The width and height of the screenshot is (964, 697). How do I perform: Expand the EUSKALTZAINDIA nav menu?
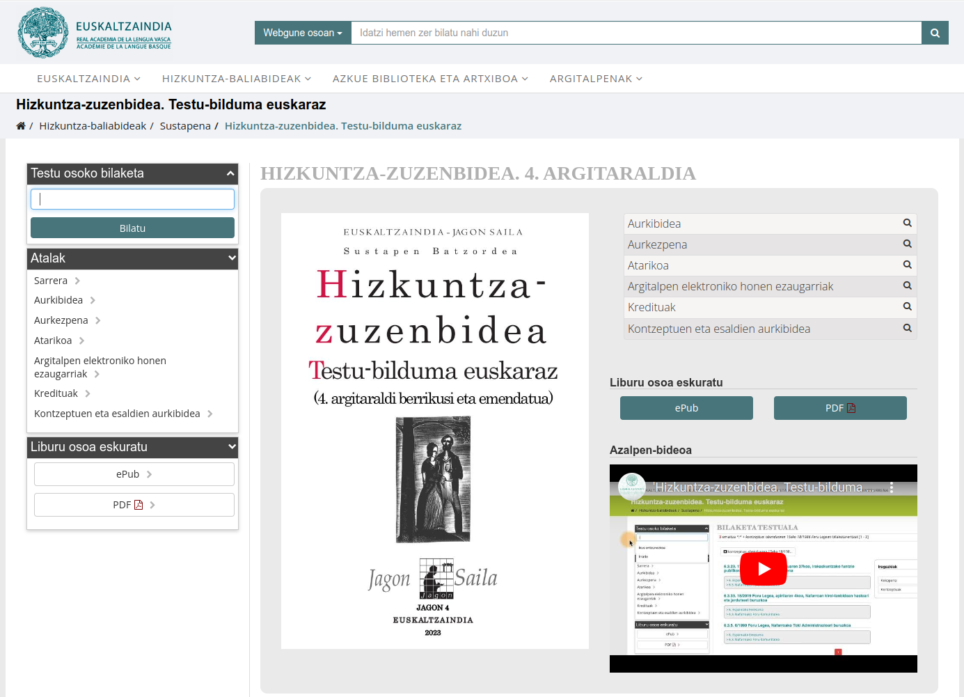pos(89,79)
